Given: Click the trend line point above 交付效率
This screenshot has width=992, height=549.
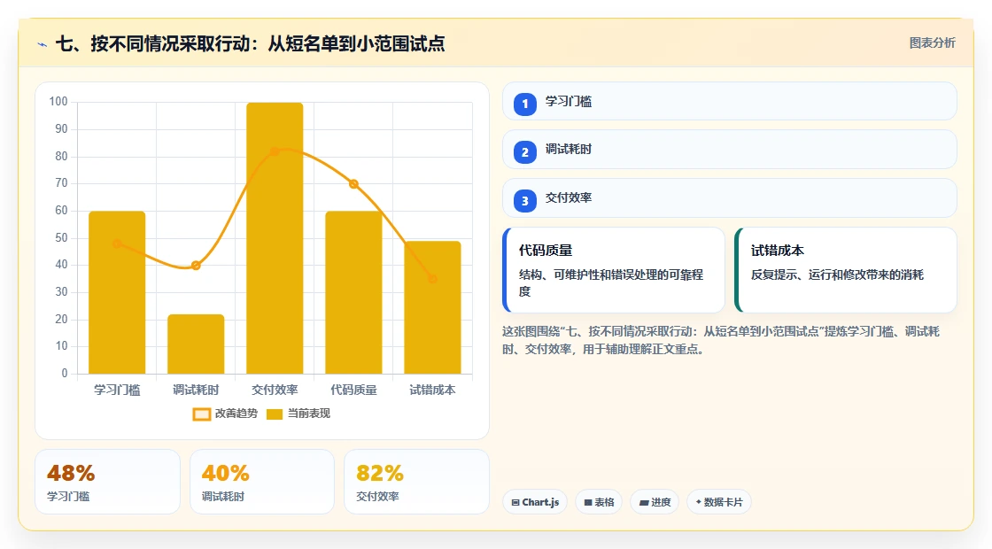Looking at the screenshot, I should (275, 151).
